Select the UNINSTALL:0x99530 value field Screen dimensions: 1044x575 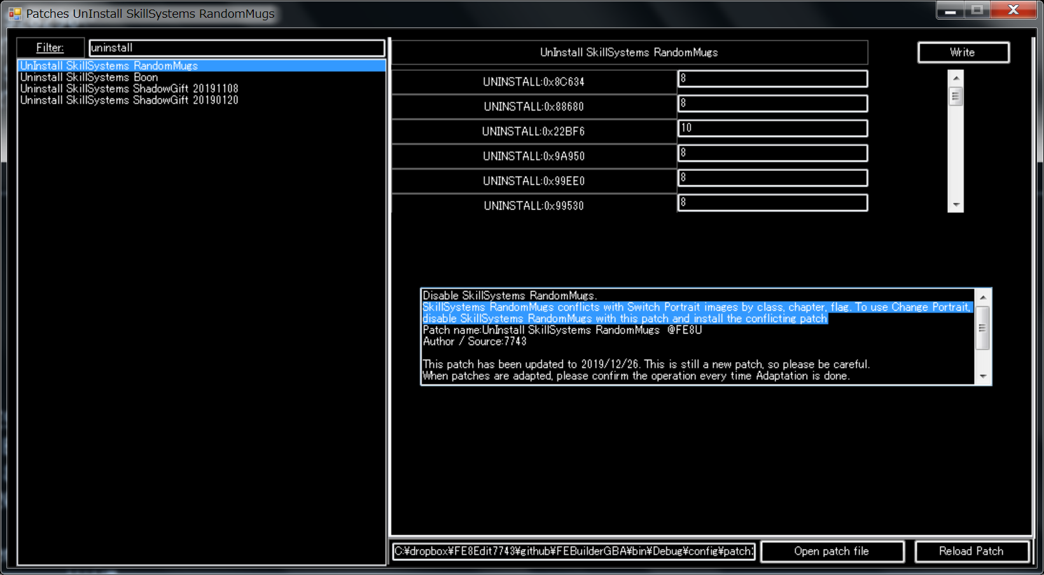click(x=772, y=203)
